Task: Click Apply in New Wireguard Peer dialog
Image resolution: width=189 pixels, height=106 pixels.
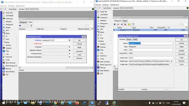Action: [x=79, y=47]
